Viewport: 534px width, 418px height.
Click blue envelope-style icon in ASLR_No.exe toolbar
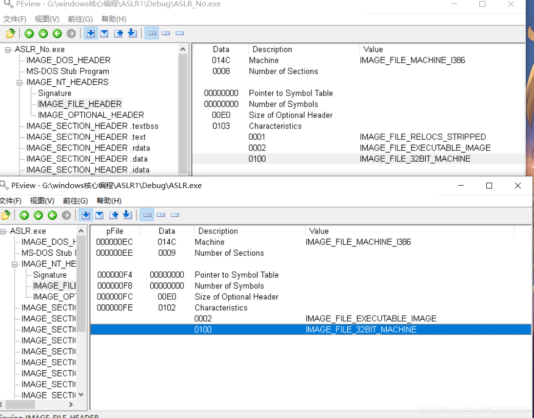[x=104, y=33]
